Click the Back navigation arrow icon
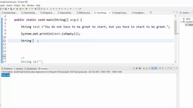 pos(68,9)
